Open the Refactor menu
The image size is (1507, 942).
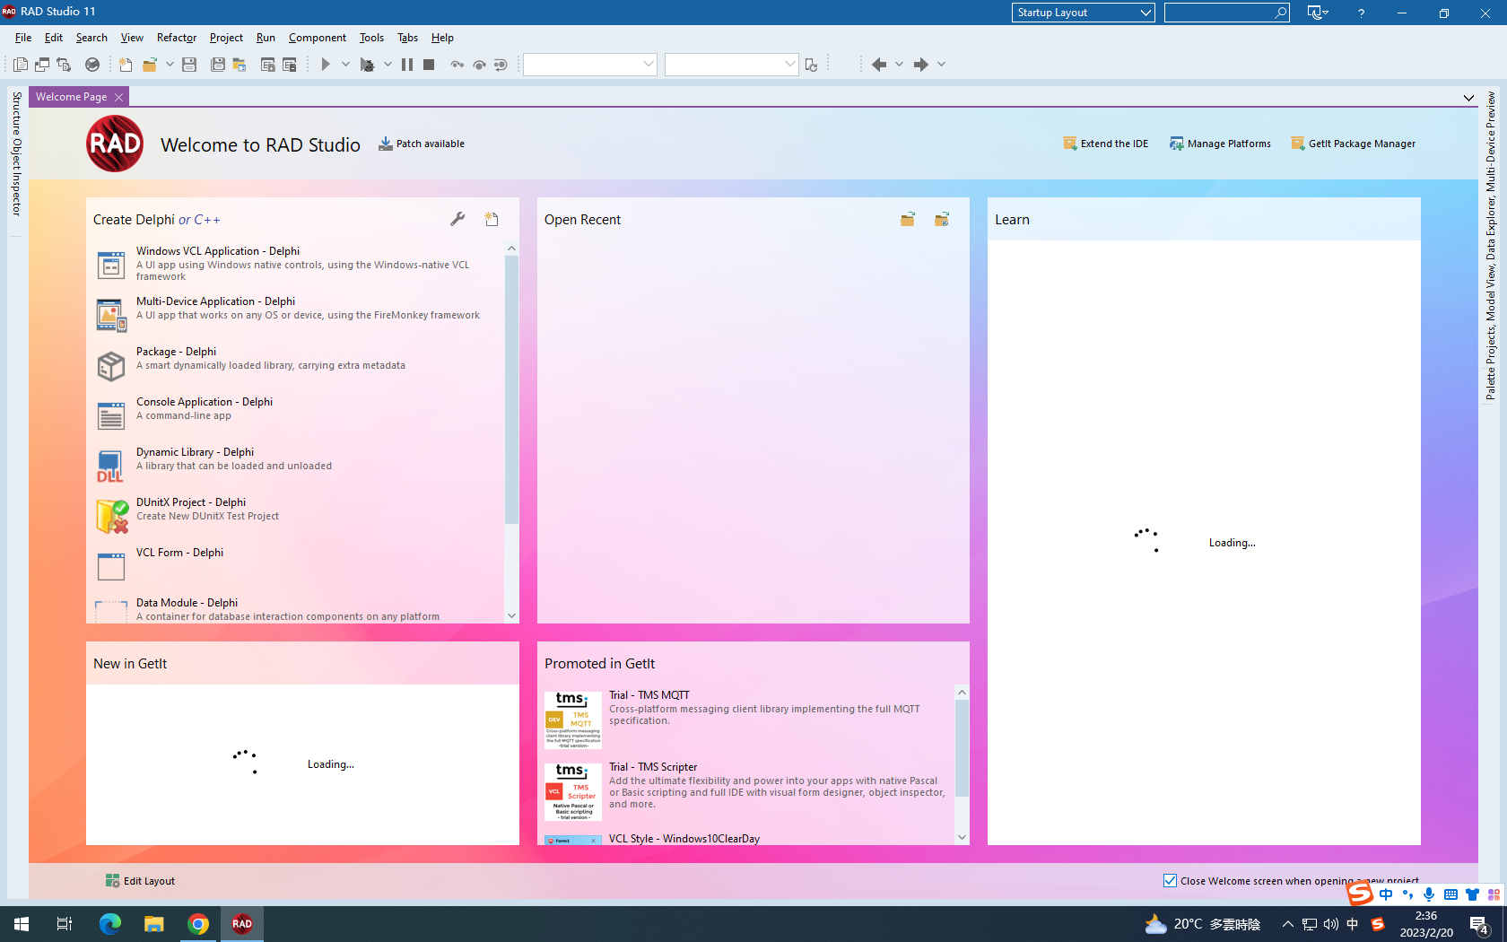point(176,38)
